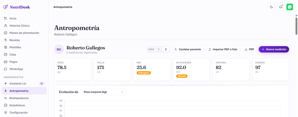Open Planes de alimentación section
Screen dimensions: 298x117
24,33
